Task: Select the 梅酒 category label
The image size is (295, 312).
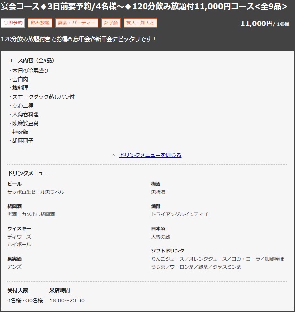Action: pyautogui.click(x=156, y=184)
